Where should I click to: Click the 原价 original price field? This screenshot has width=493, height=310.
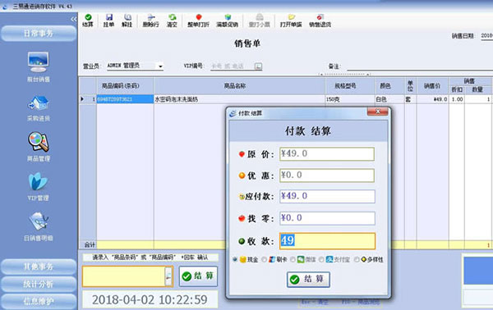pyautogui.click(x=327, y=153)
